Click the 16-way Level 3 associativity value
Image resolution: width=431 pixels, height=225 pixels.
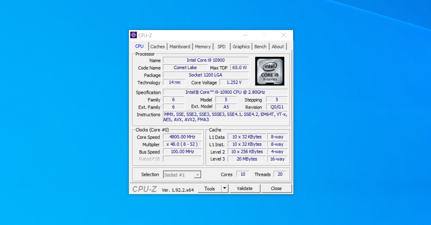click(277, 159)
